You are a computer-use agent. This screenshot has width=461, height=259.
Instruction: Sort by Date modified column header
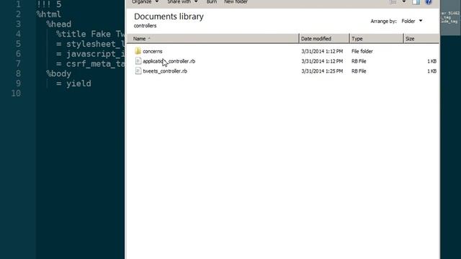[x=324, y=38]
